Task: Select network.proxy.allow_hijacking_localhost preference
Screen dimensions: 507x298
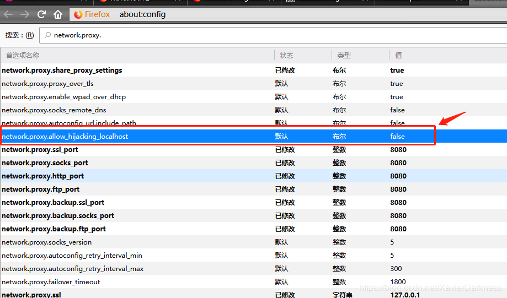Action: (x=254, y=136)
